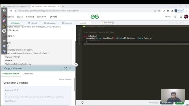Select the arrow cursor annotation tool
The image size is (189, 106).
tap(4, 31)
